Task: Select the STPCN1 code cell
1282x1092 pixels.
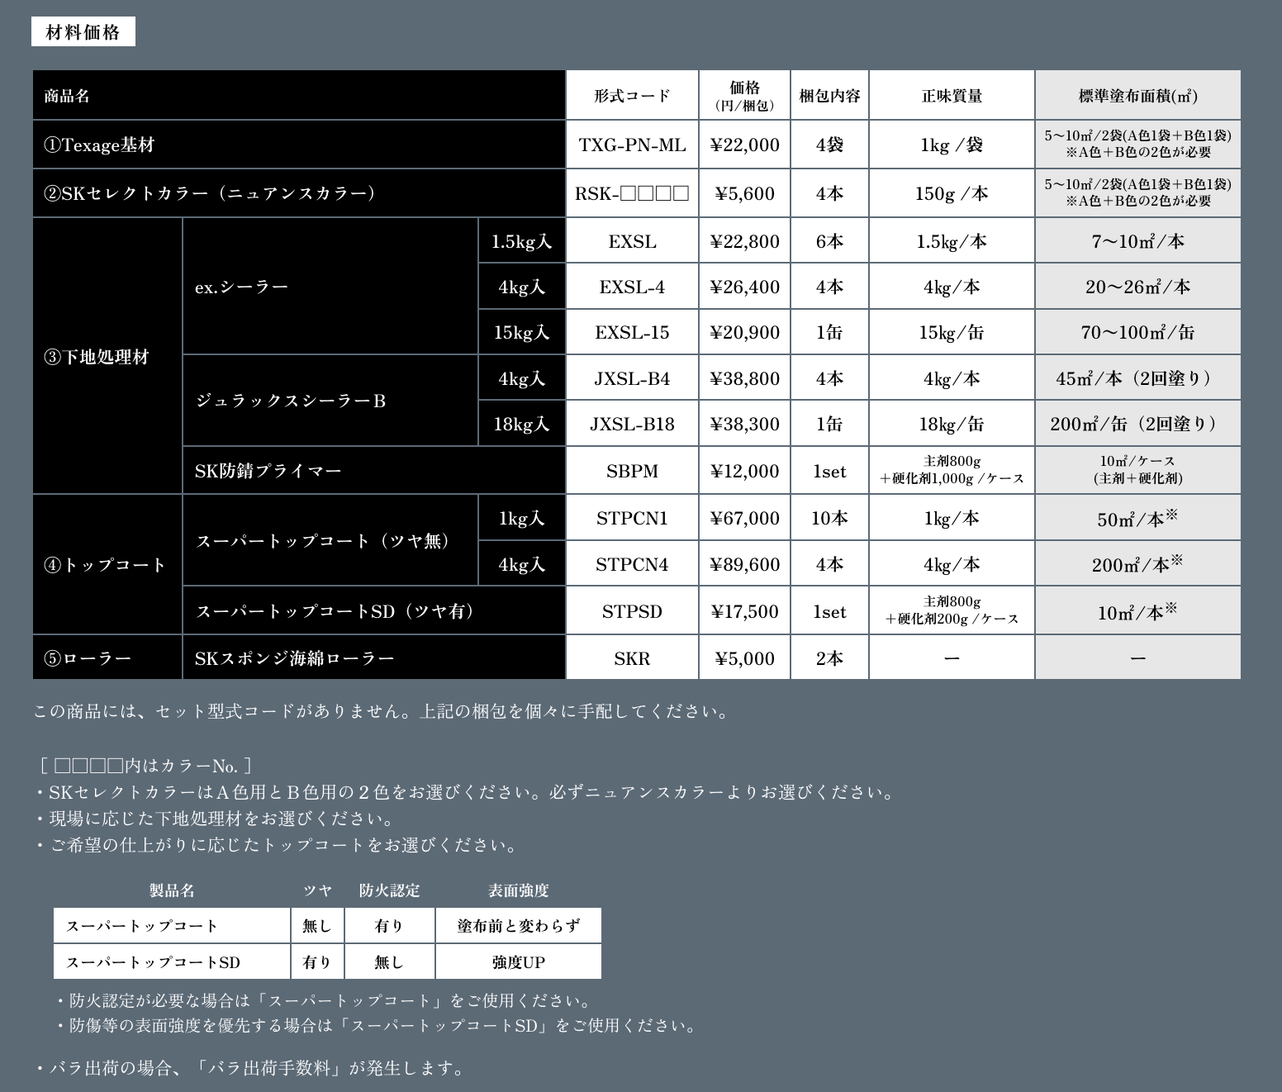Action: click(632, 518)
